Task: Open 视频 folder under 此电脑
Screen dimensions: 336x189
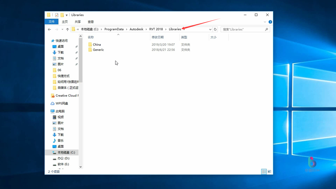Action: [x=58, y=117]
